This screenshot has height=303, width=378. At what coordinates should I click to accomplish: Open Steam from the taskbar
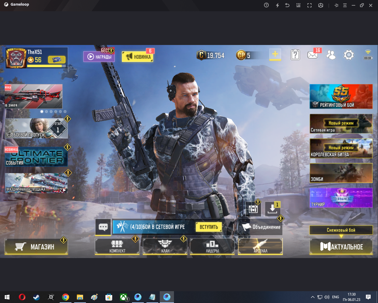point(36,297)
